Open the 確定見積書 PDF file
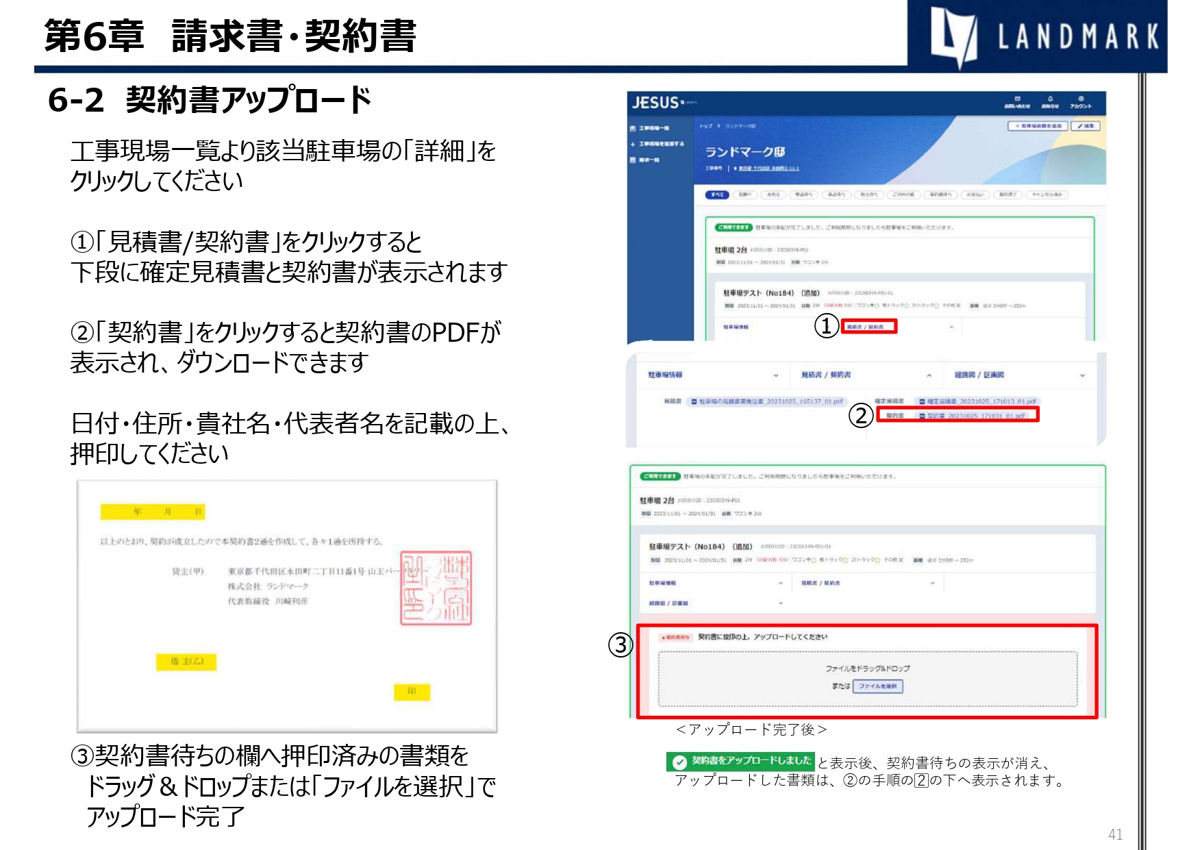This screenshot has height=850, width=1202. [x=978, y=401]
